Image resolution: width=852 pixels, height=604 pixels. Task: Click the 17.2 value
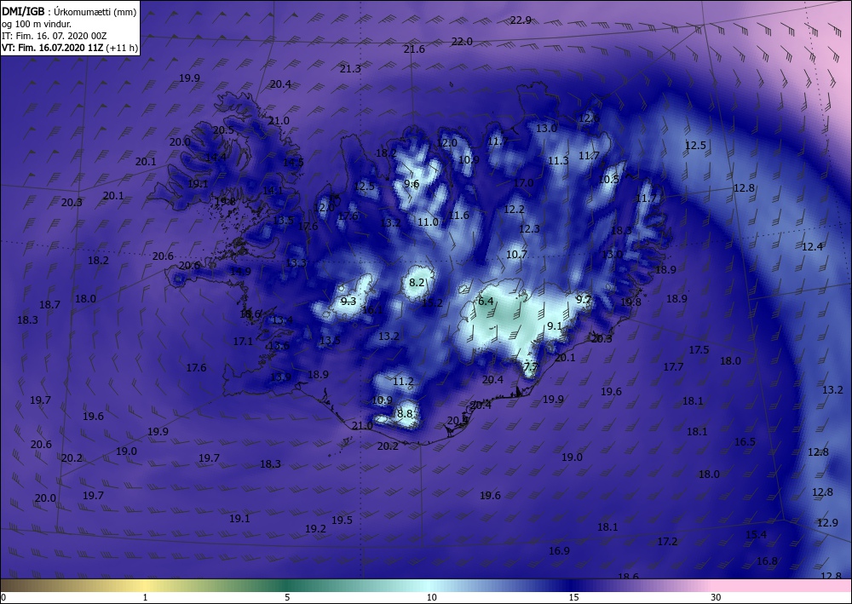tap(667, 542)
